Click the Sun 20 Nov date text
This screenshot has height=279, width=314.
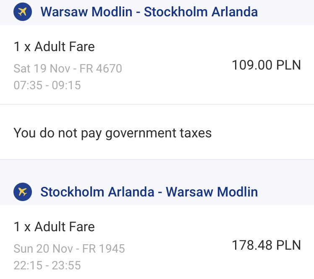click(x=43, y=248)
